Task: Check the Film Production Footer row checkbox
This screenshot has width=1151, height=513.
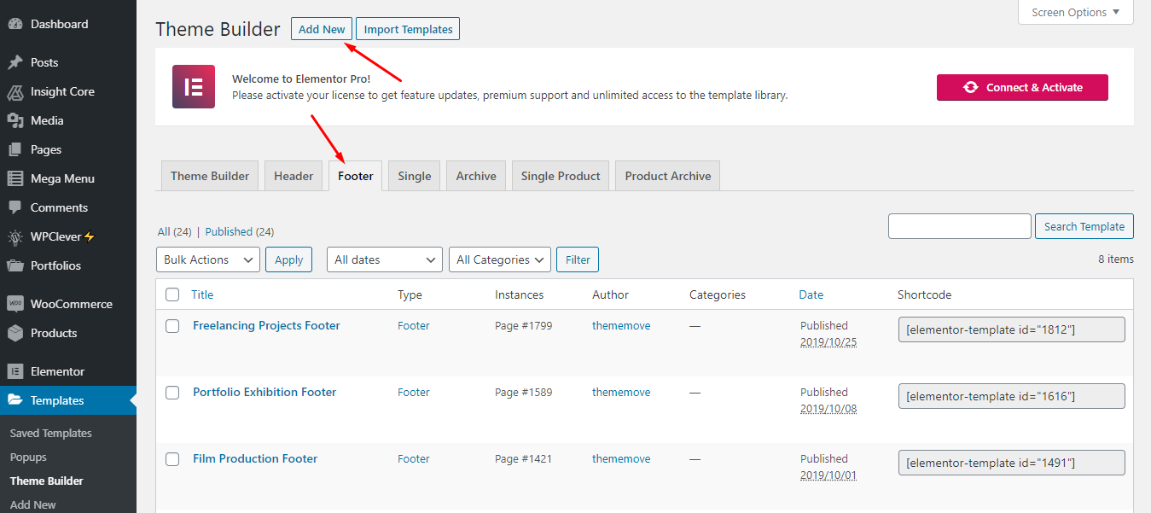Action: (172, 459)
